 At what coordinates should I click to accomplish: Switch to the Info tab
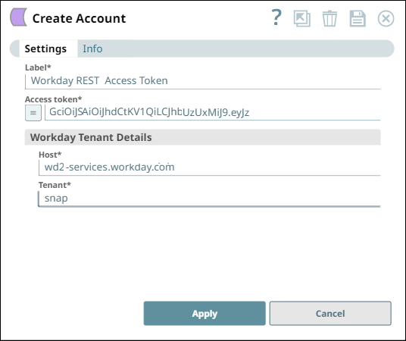pyautogui.click(x=92, y=48)
